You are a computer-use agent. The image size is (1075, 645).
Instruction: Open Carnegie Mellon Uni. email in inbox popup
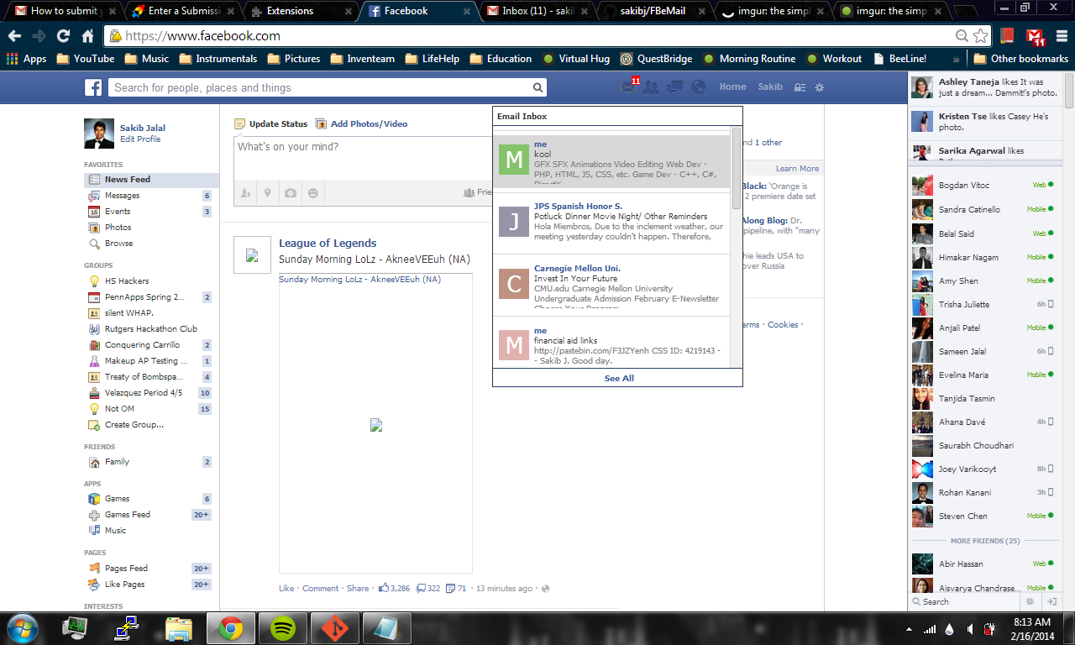click(612, 285)
